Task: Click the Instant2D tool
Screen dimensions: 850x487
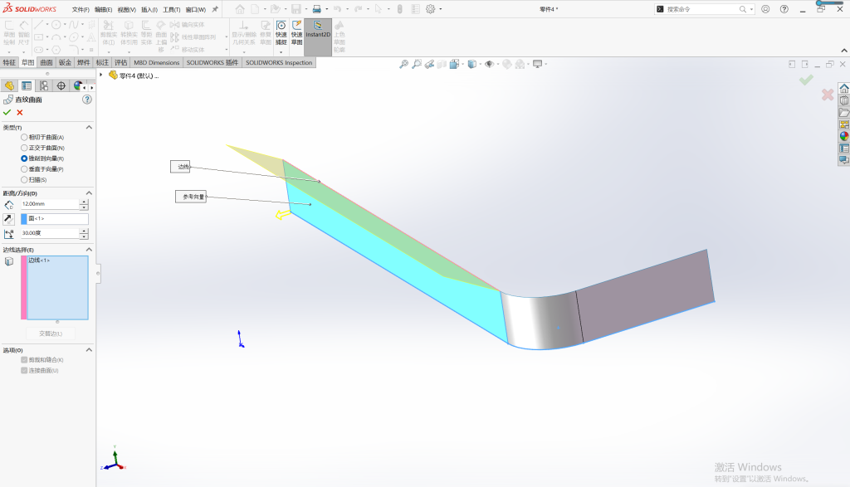Action: (x=318, y=37)
